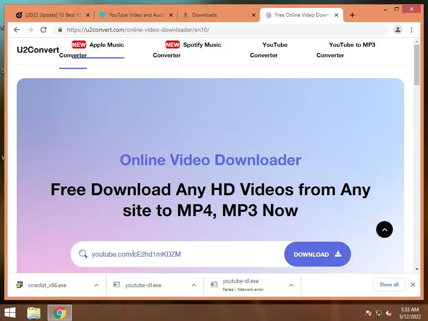The height and width of the screenshot is (321, 428).
Task: Open Spotify Music Converter menu item
Action: pos(187,50)
